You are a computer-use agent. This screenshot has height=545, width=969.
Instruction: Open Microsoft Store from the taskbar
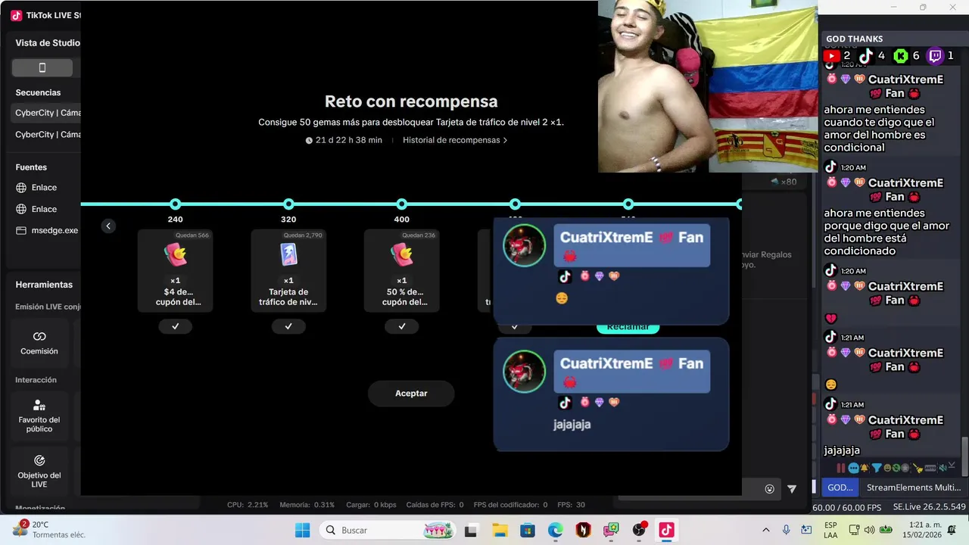tap(527, 530)
